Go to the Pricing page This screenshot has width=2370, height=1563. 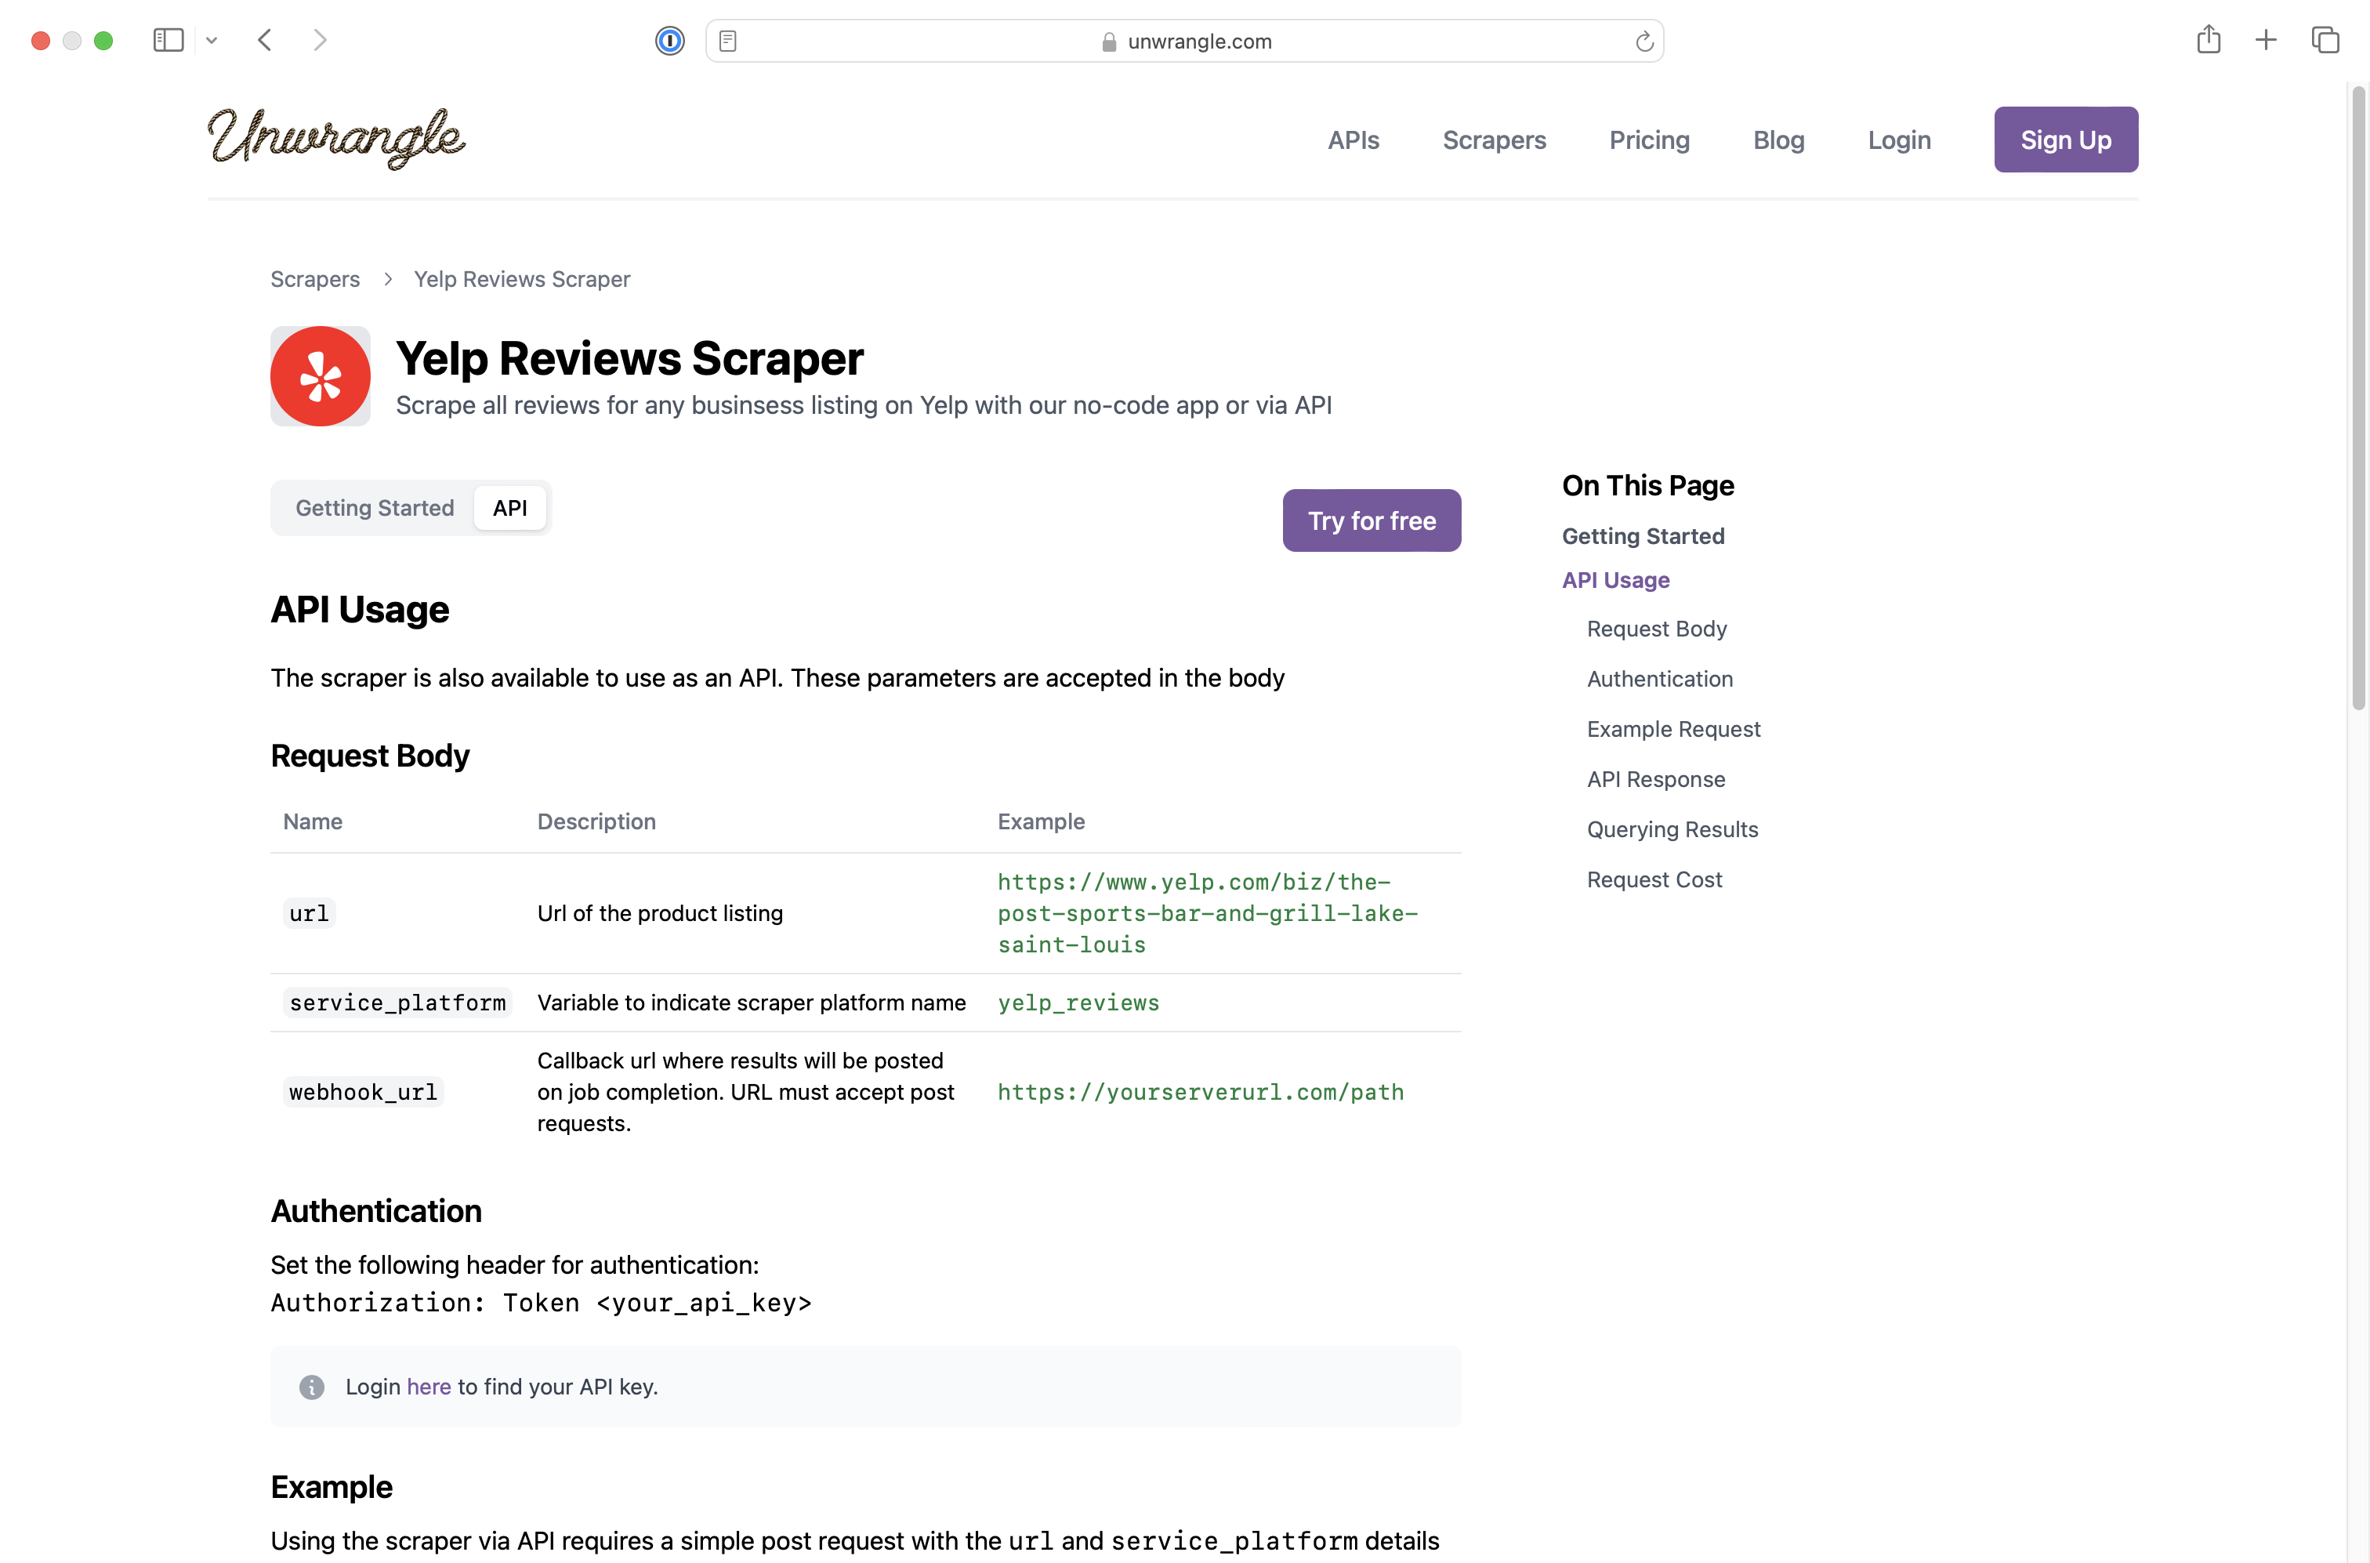1650,140
